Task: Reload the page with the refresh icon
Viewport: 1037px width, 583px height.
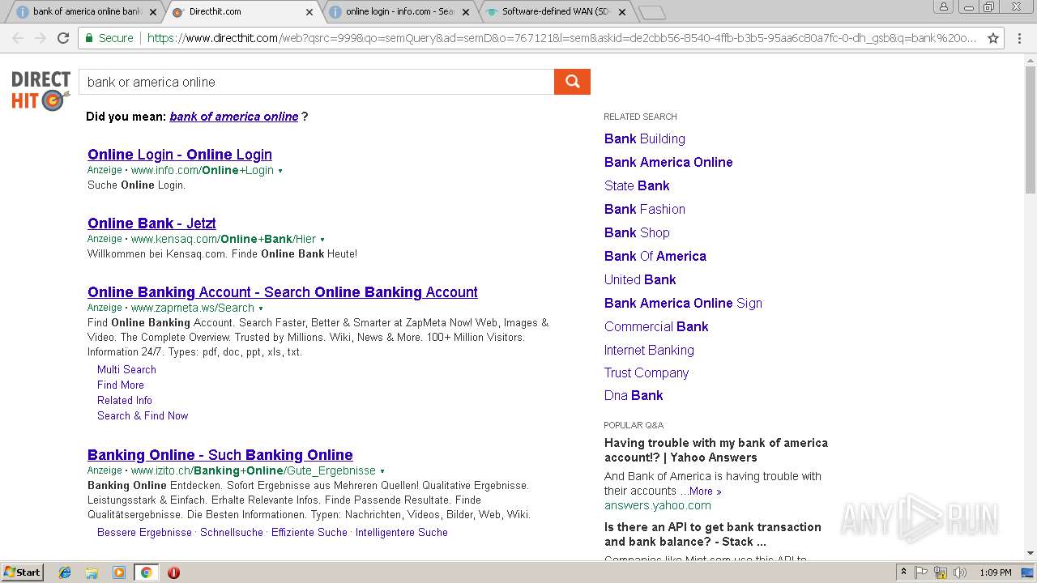Action: (63, 38)
